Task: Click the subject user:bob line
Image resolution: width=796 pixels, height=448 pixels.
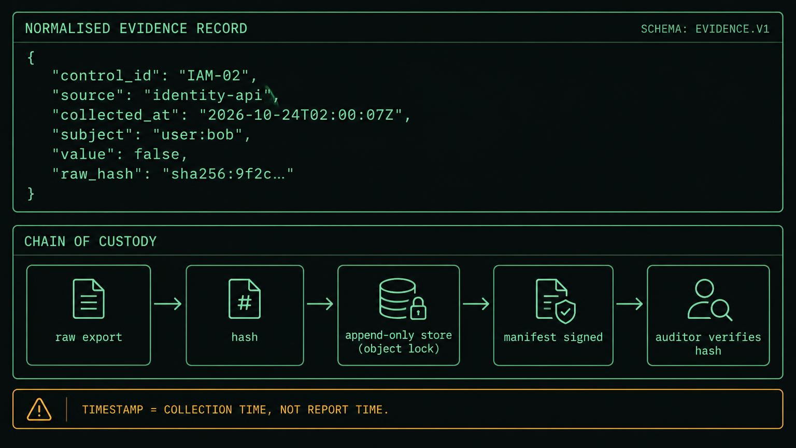Action: click(x=151, y=135)
